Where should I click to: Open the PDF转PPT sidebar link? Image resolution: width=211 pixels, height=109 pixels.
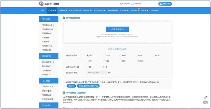[x=46, y=37]
